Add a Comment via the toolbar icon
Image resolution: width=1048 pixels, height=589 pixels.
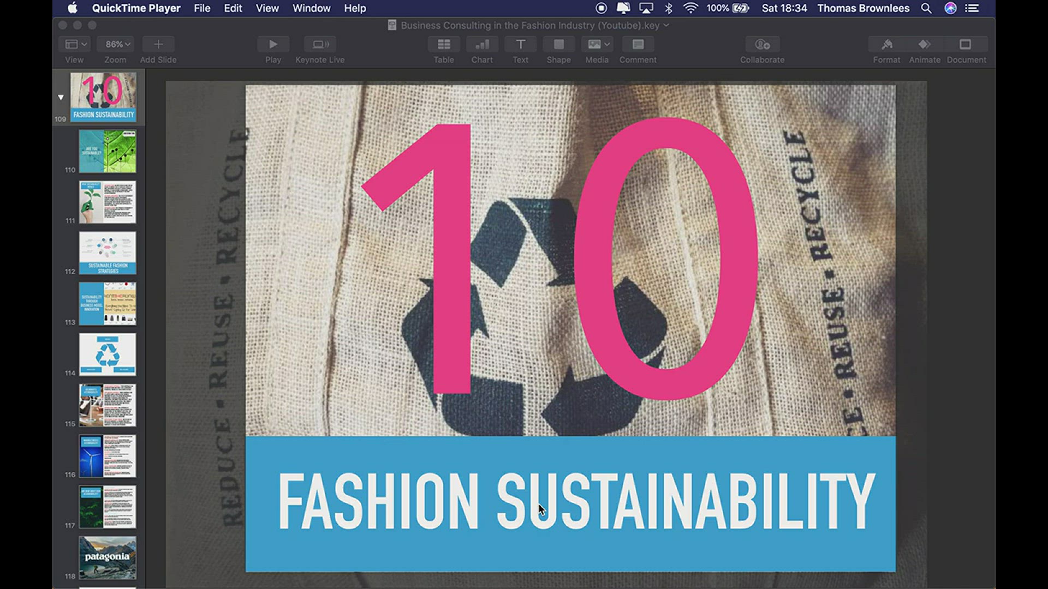[638, 44]
